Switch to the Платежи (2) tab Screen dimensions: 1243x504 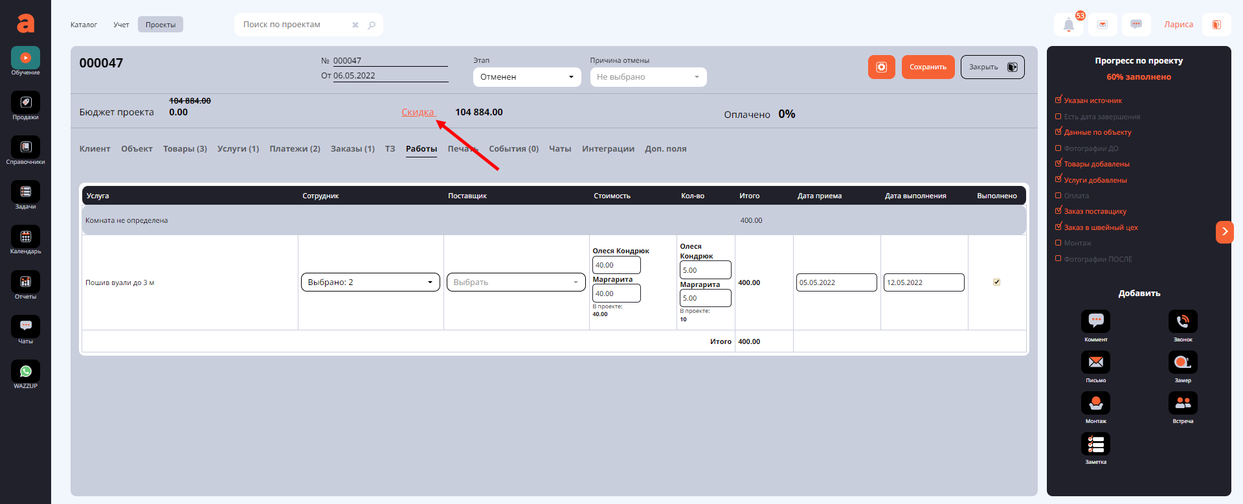pyautogui.click(x=295, y=149)
